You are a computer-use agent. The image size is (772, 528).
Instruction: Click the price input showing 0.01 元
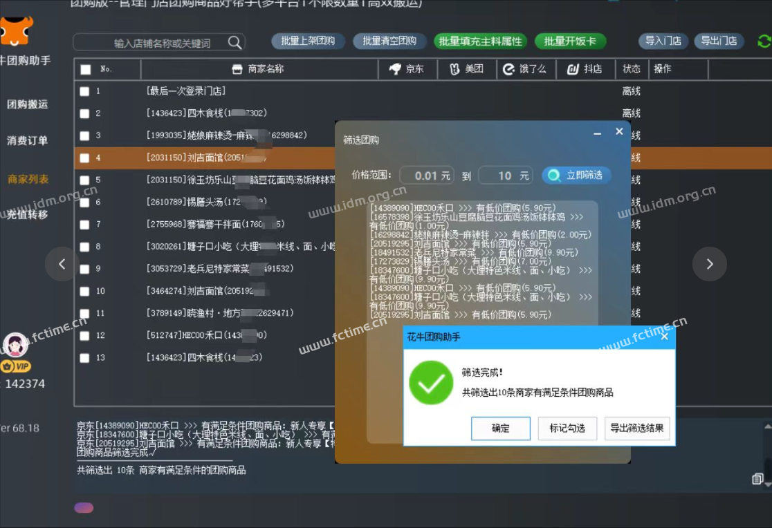427,176
